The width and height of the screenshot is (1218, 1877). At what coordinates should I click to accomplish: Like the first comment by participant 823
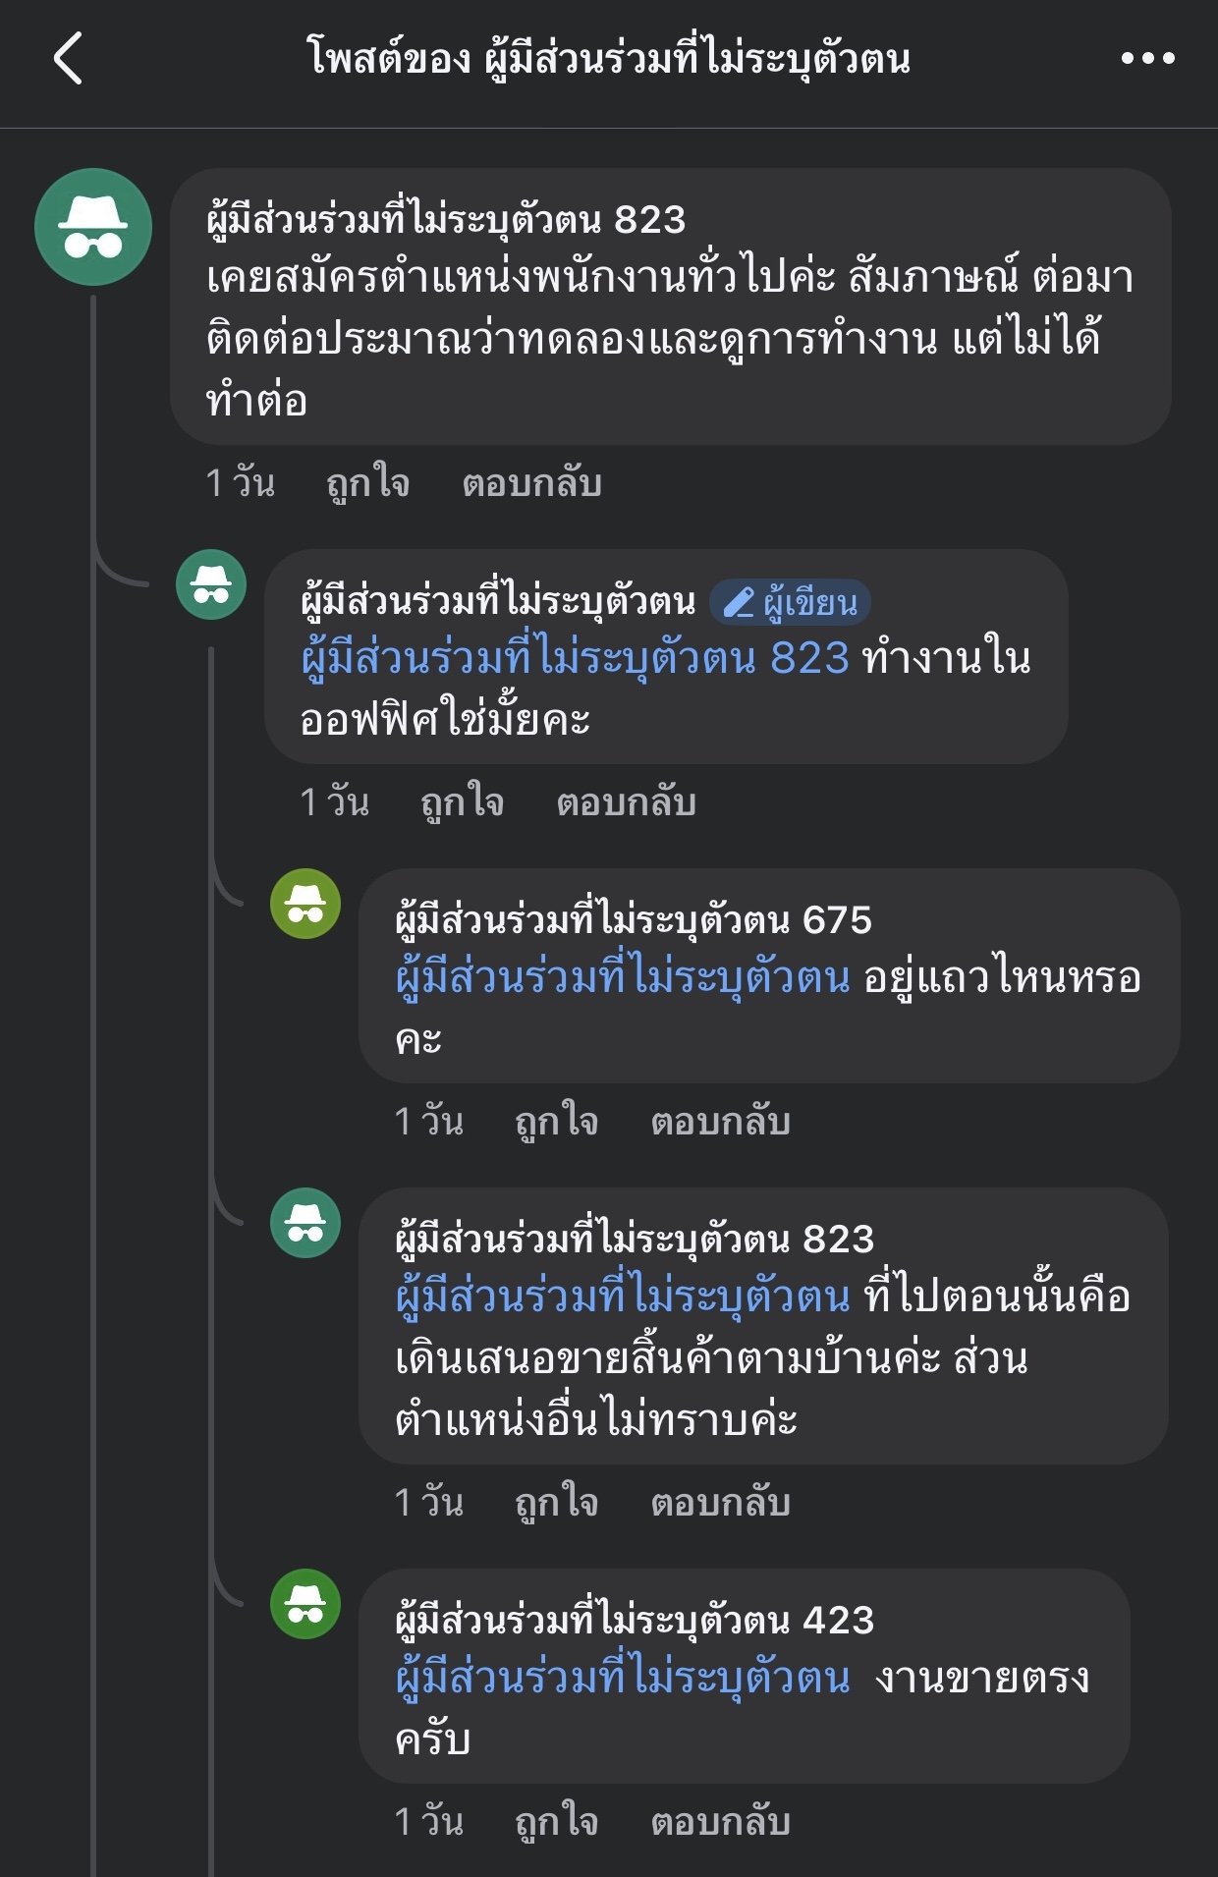click(x=368, y=483)
